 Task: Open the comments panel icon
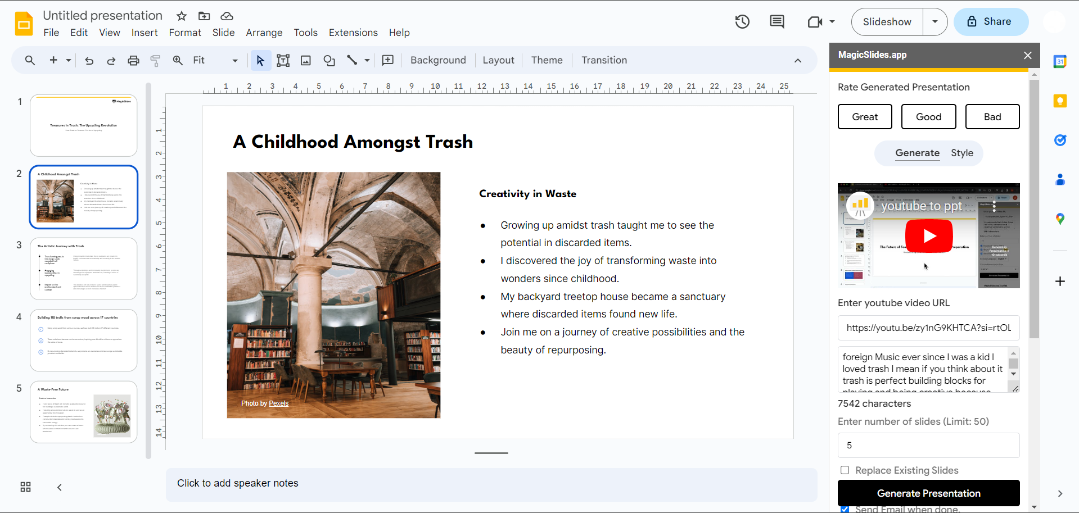(x=776, y=22)
